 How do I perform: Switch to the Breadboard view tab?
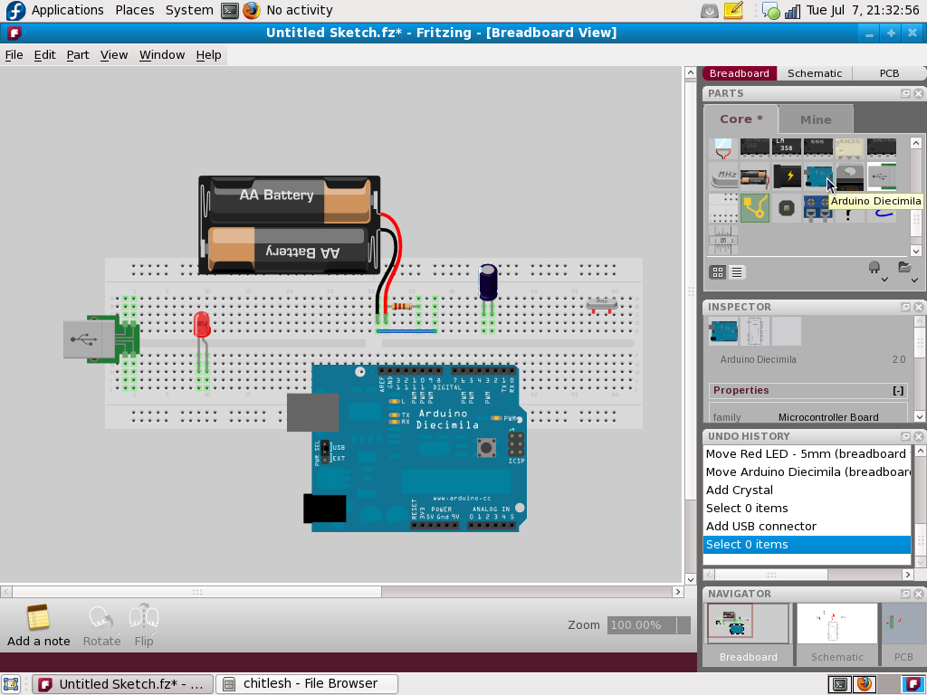(x=739, y=73)
